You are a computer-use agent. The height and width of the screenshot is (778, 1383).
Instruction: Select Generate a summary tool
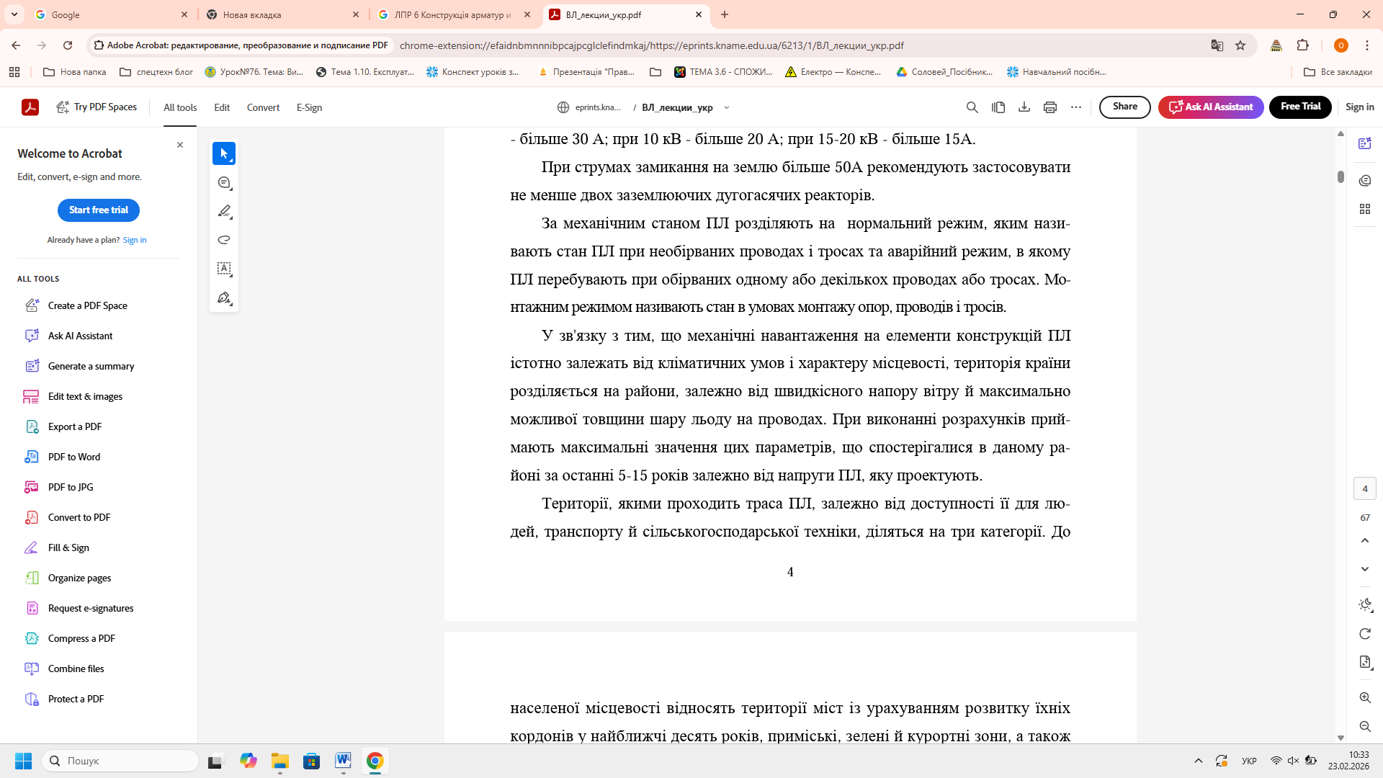click(x=91, y=366)
